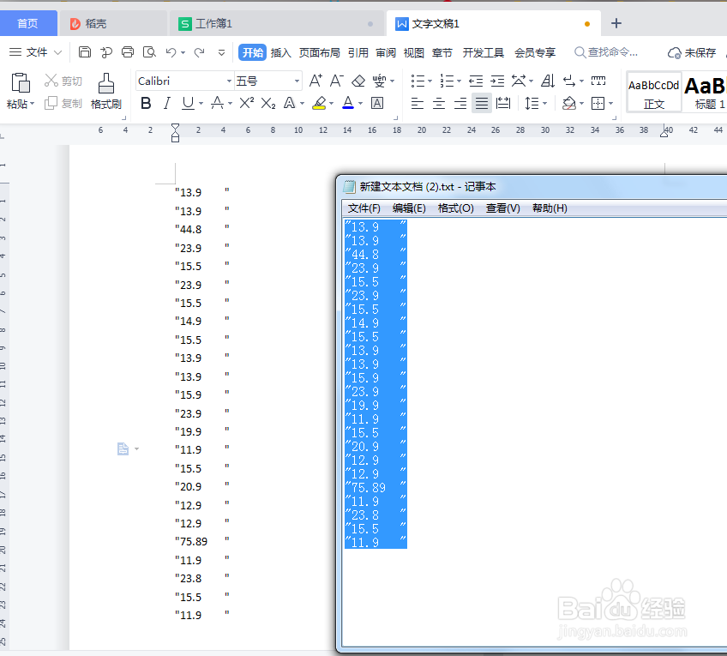Click the character border A icon
The image size is (727, 656).
click(x=377, y=104)
